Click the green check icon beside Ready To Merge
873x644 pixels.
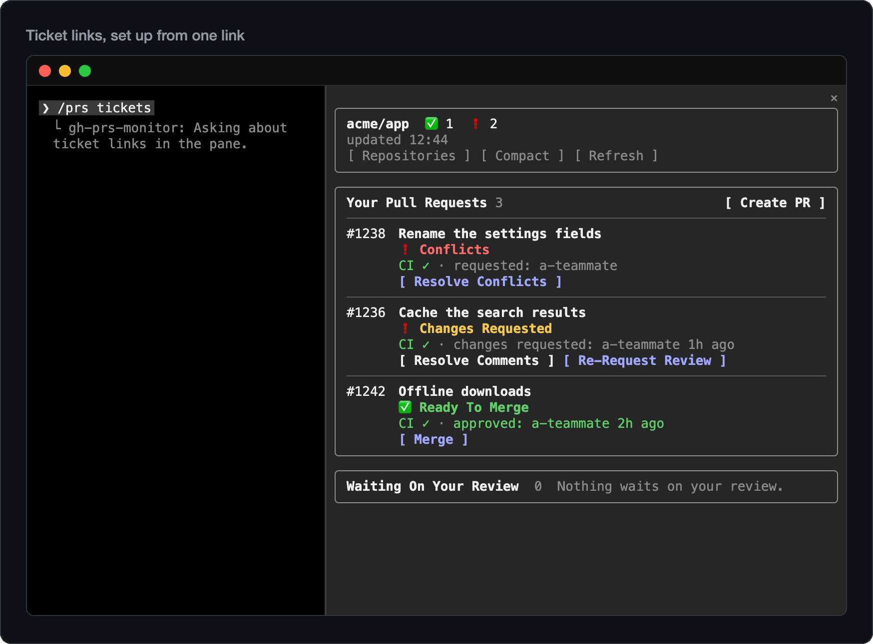[405, 407]
